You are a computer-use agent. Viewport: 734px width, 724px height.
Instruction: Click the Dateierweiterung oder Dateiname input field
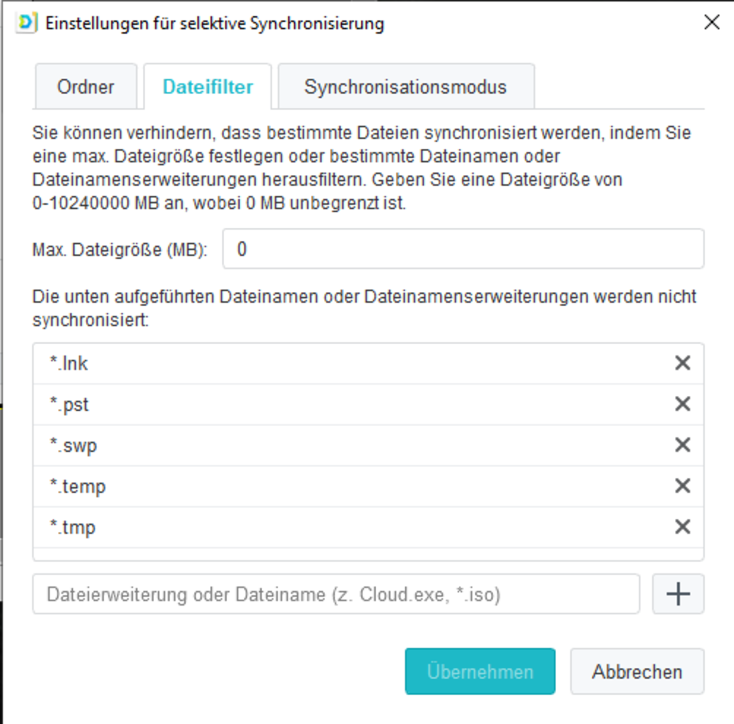[336, 594]
